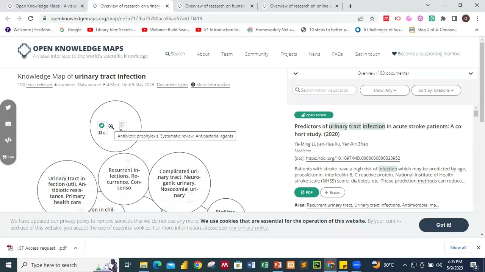
Task: Open Chrome three-dot menu
Action: pos(477,18)
